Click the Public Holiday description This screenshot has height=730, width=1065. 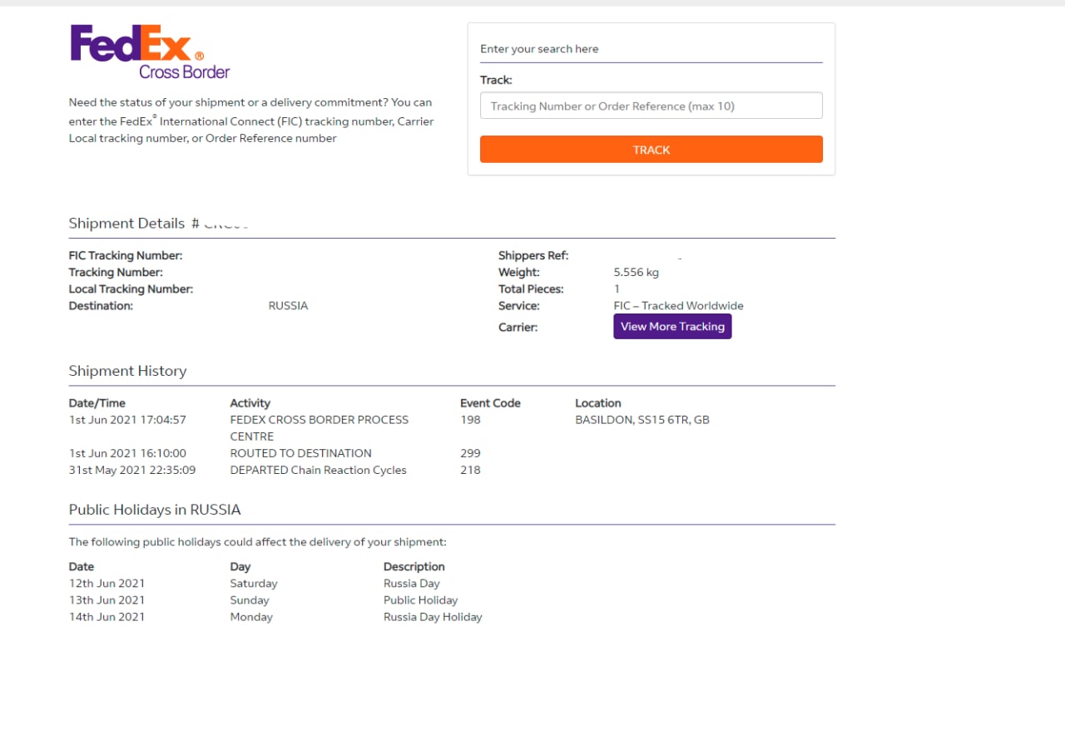420,600
